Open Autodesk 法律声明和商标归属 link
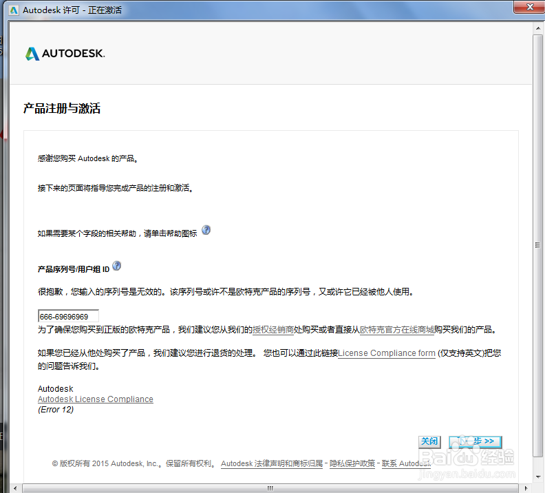Screen dimensions: 545x493 [x=272, y=463]
